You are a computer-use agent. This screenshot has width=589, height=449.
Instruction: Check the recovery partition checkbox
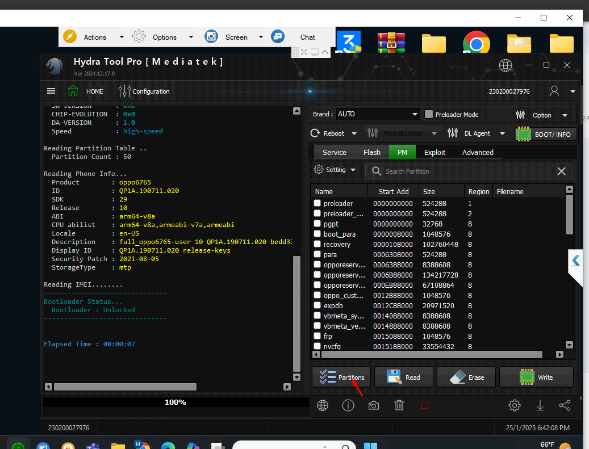(318, 244)
